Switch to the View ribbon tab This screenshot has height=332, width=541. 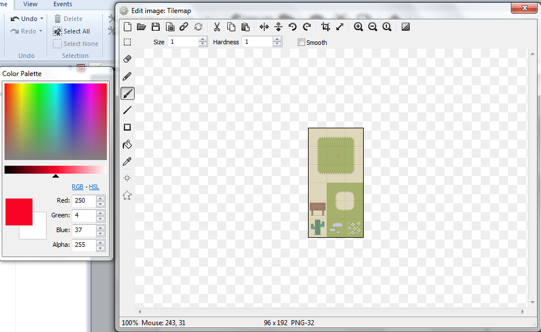(x=30, y=4)
